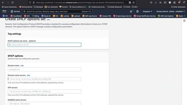The width and height of the screenshot is (187, 105).
Task: Open the Infrastructure & Ap... bookmark
Action: [97, 7]
